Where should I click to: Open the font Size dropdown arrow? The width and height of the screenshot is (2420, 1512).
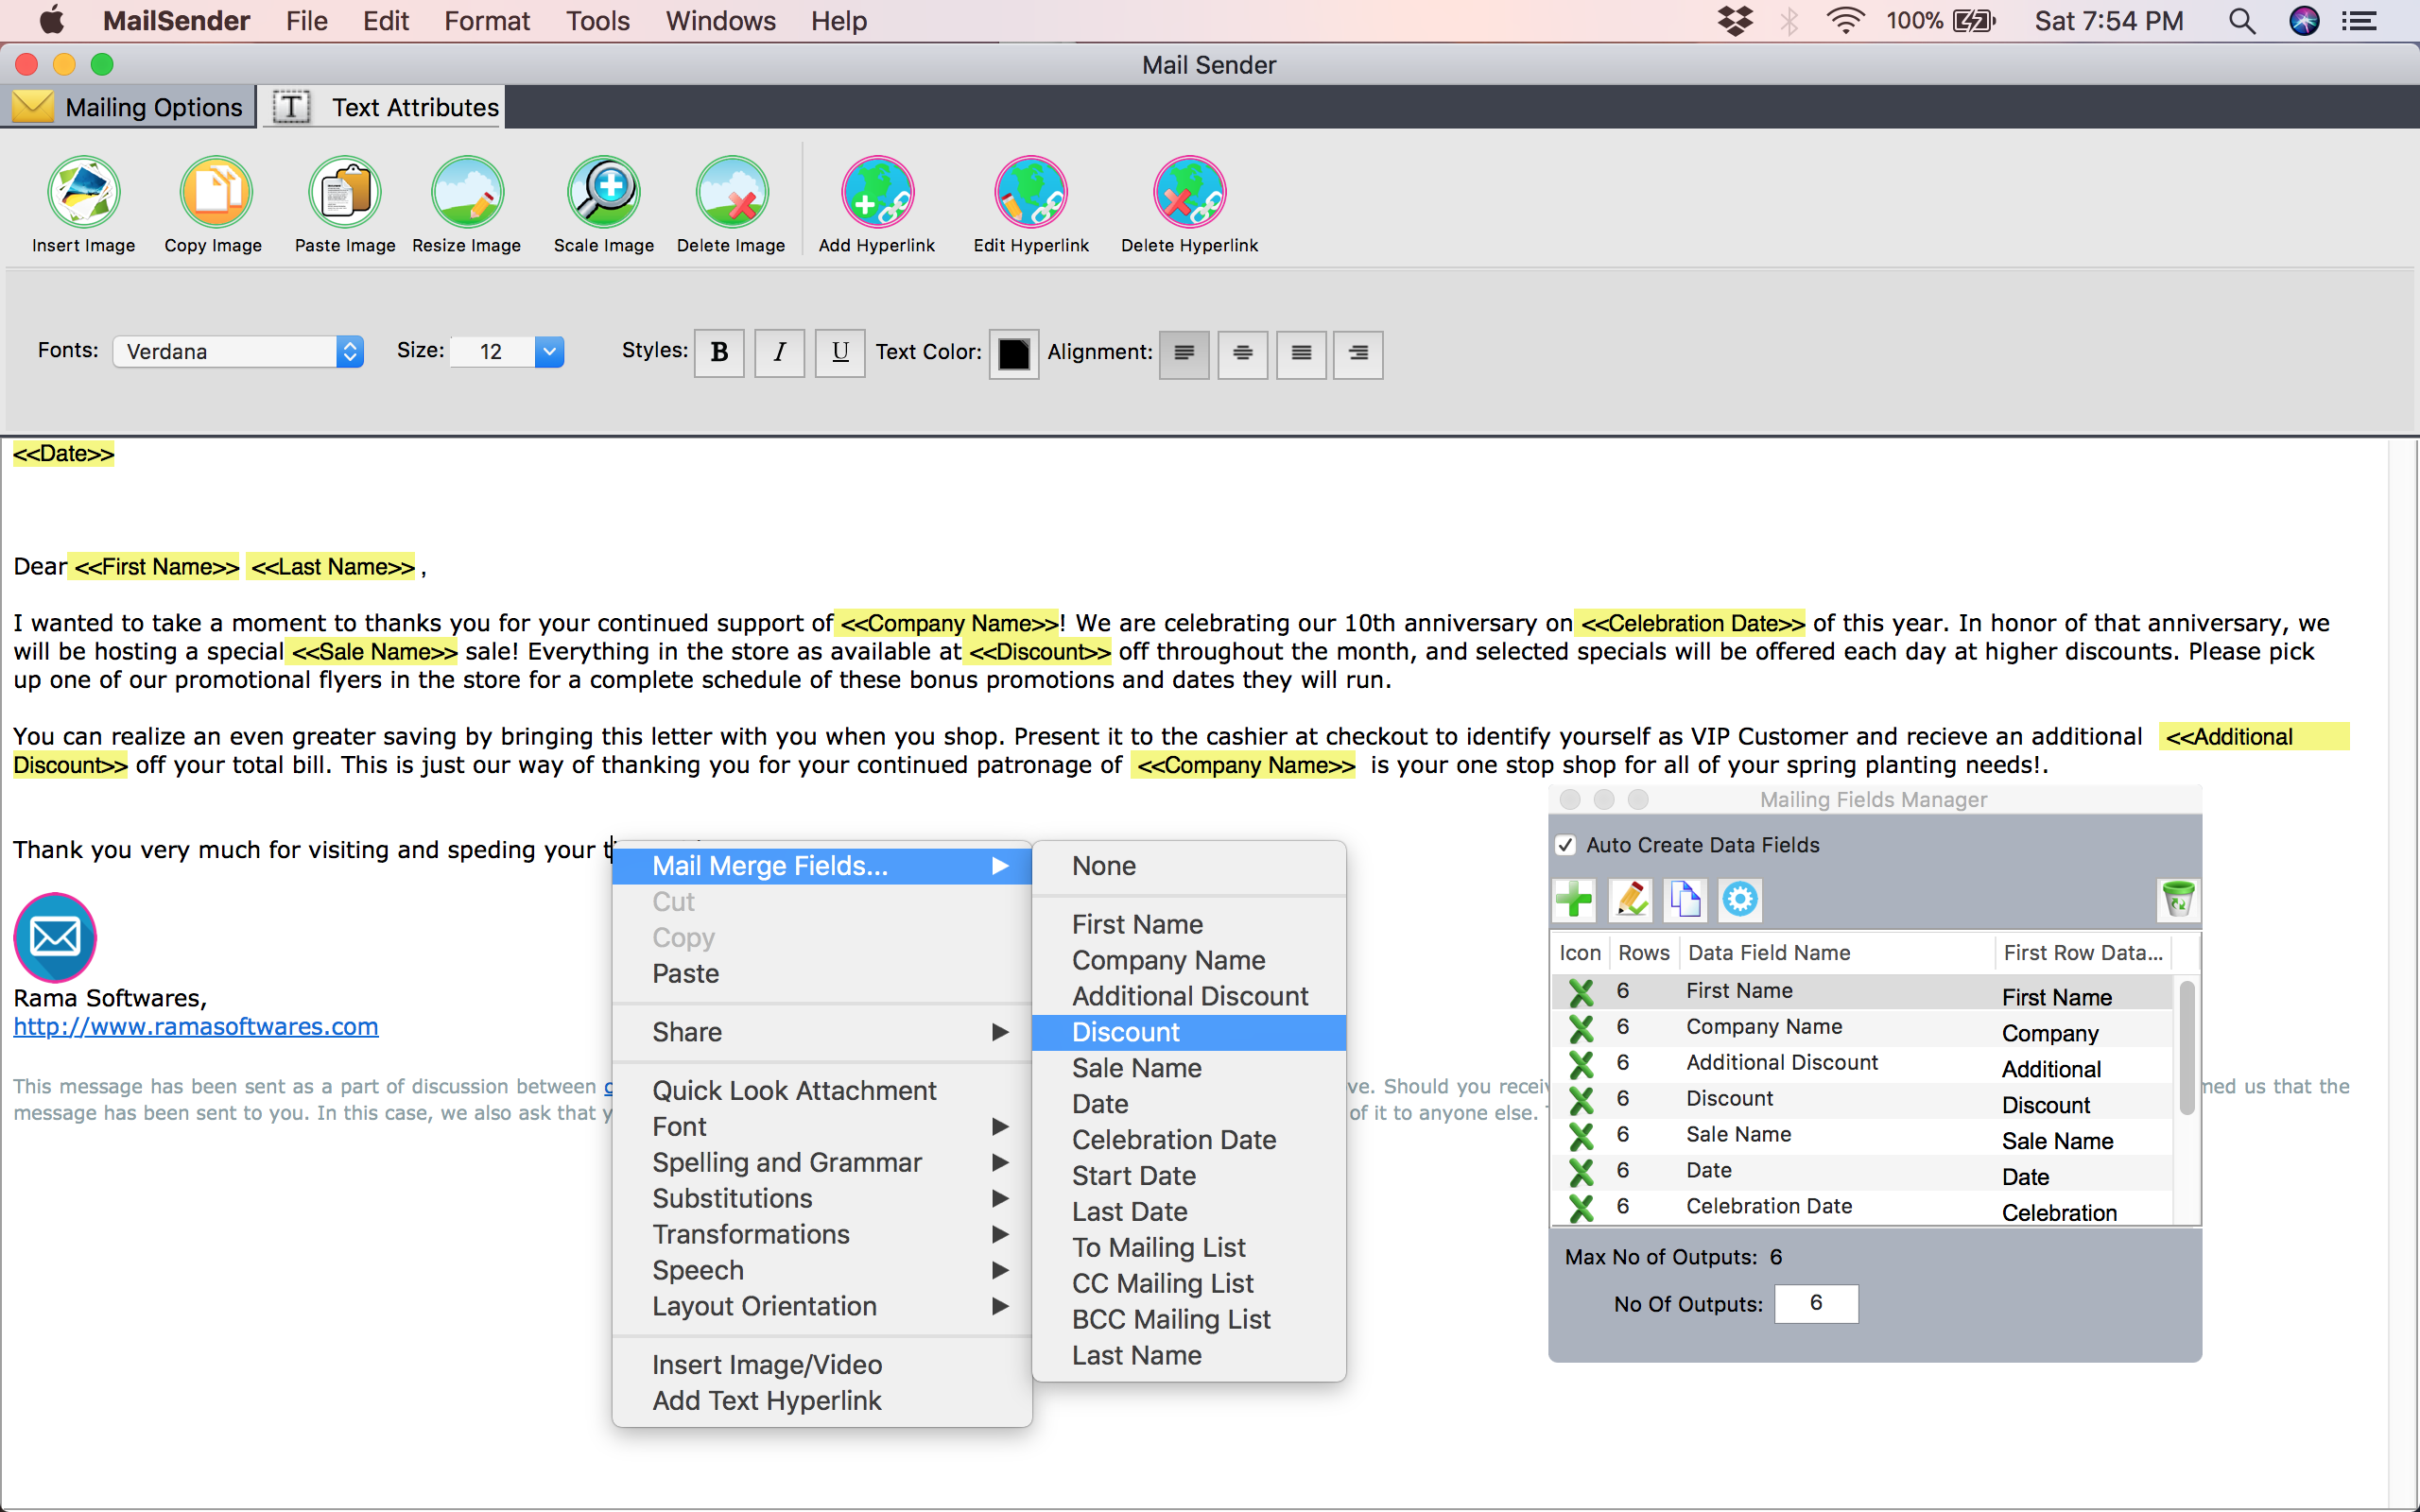tap(549, 352)
